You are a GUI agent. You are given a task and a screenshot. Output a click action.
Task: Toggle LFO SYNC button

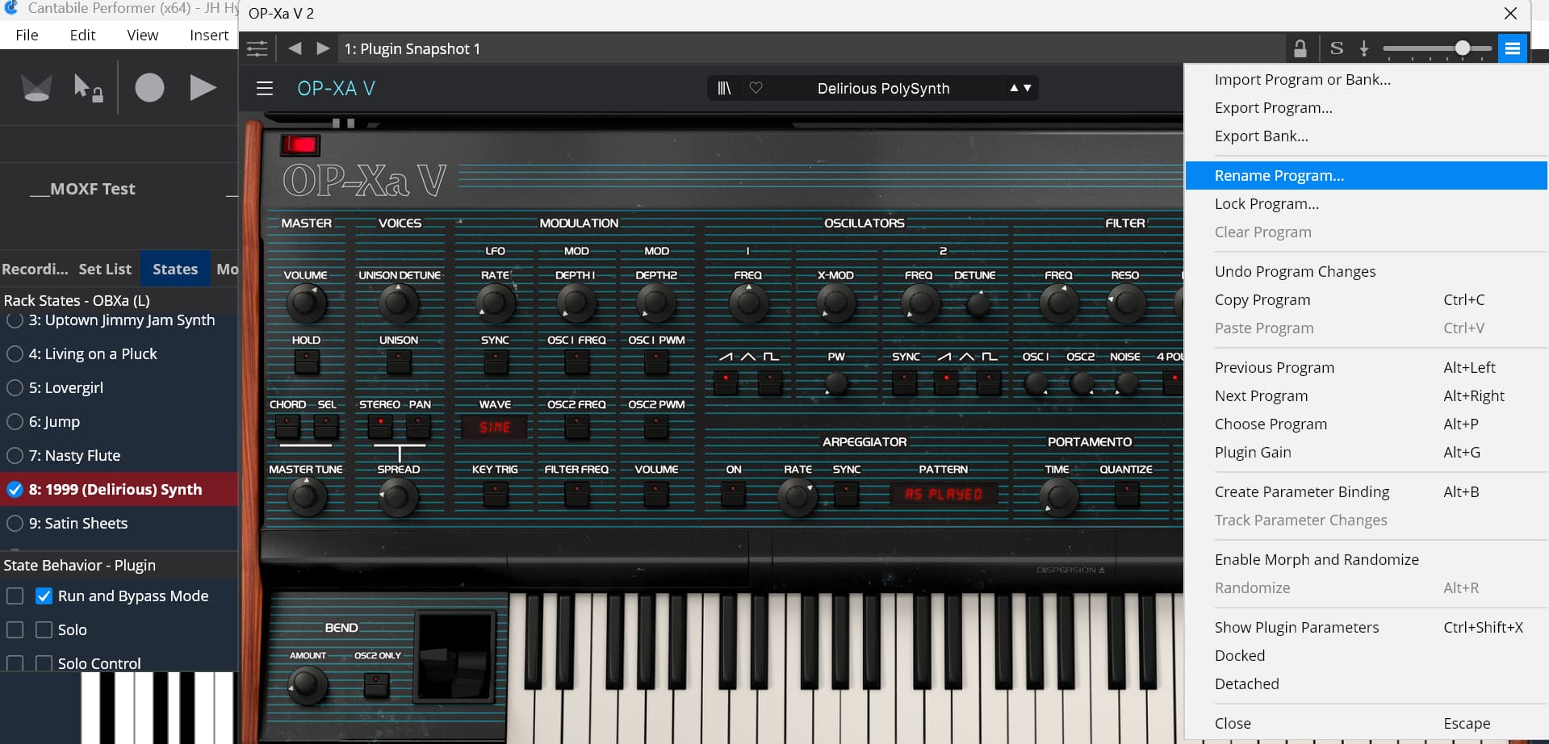point(495,362)
